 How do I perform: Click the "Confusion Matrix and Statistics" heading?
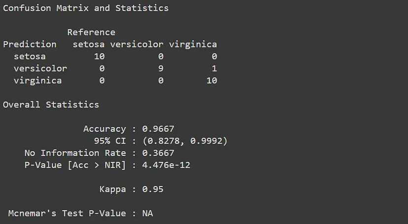[x=86, y=8]
